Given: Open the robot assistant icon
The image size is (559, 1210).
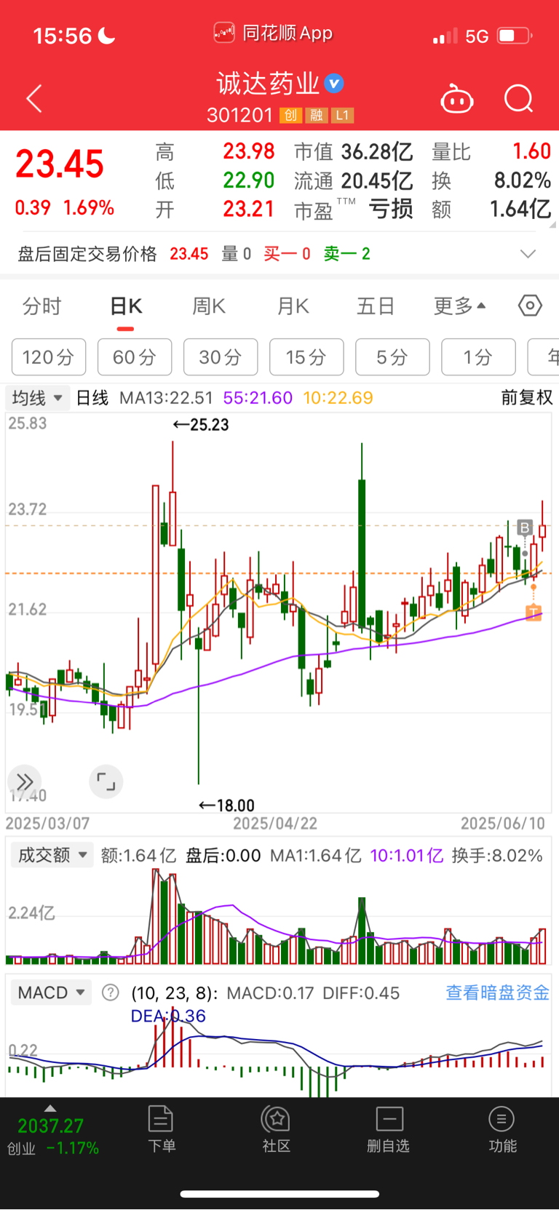Looking at the screenshot, I should click(x=457, y=99).
